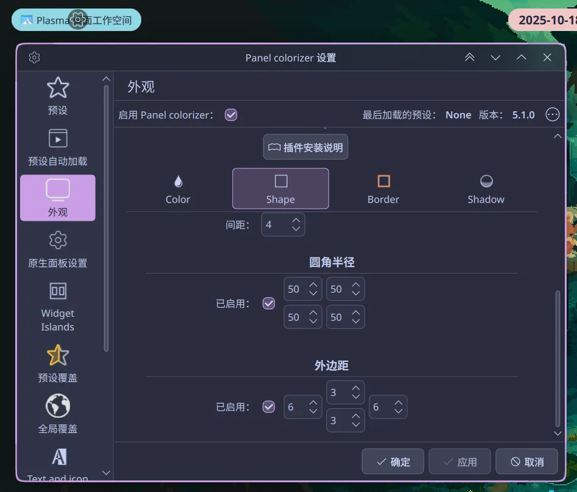Open 全局覆盖 globe icon page
This screenshot has height=492, width=577.
pos(58,414)
